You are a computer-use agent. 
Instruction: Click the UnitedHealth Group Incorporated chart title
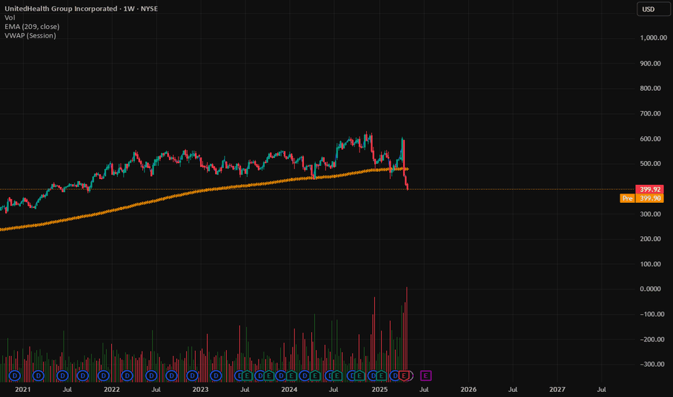pos(81,9)
